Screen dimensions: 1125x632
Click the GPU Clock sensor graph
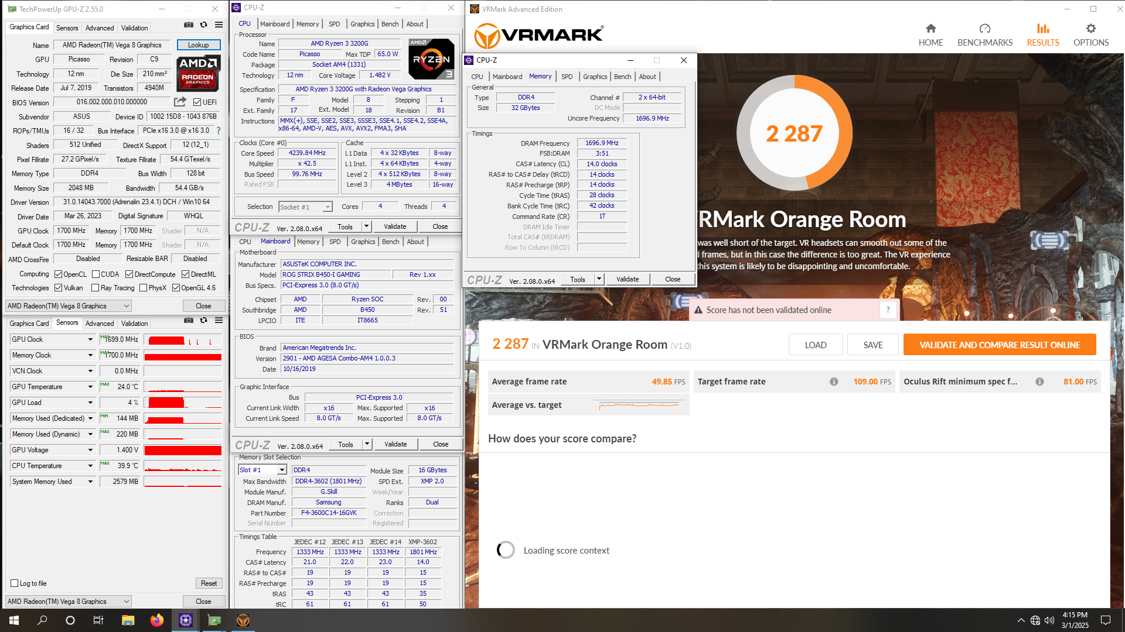pos(183,339)
